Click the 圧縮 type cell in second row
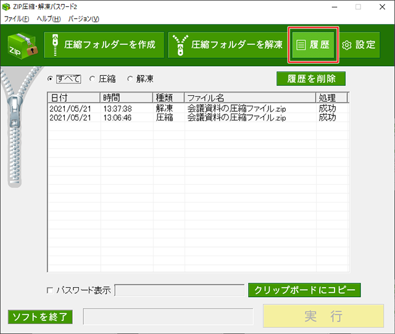This screenshot has width=395, height=334. [165, 117]
